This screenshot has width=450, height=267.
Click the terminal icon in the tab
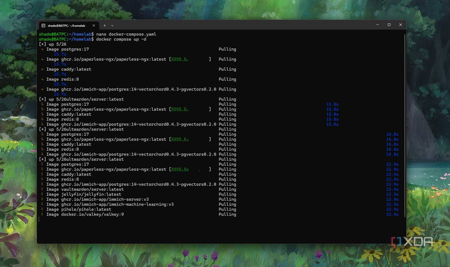coord(43,25)
